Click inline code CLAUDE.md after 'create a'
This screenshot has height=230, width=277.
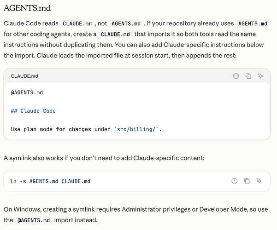point(115,34)
